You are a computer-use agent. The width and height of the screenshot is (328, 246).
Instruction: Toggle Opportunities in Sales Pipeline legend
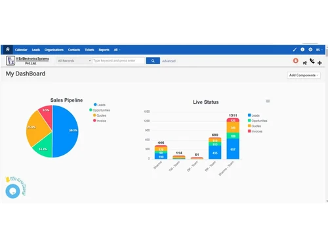100,110
